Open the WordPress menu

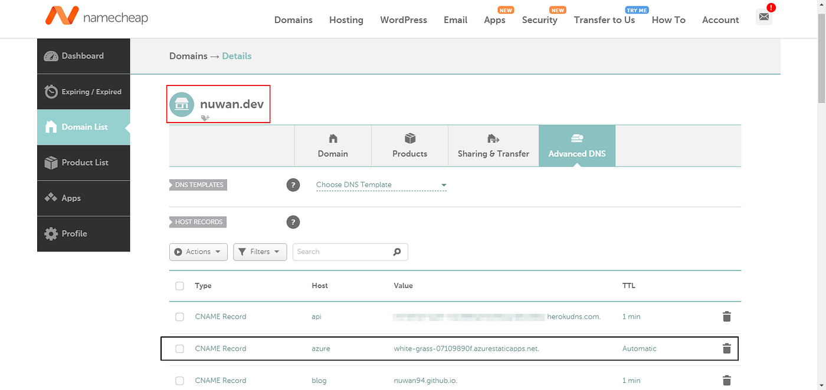click(404, 19)
